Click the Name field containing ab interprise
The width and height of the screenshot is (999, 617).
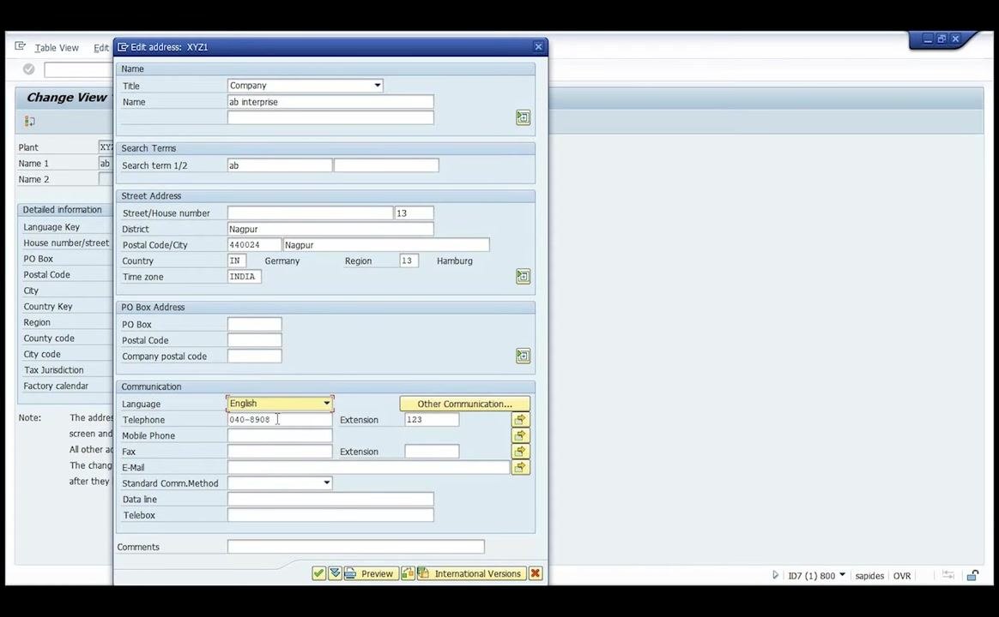tap(330, 102)
